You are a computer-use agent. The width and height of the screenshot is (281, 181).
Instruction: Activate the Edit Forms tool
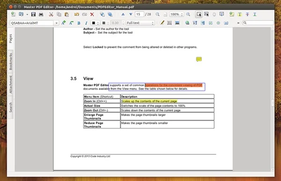222,14
